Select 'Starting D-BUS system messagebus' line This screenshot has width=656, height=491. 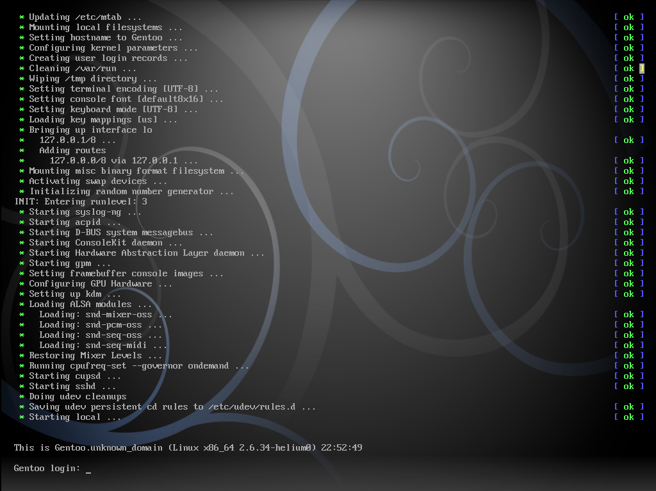click(x=121, y=233)
